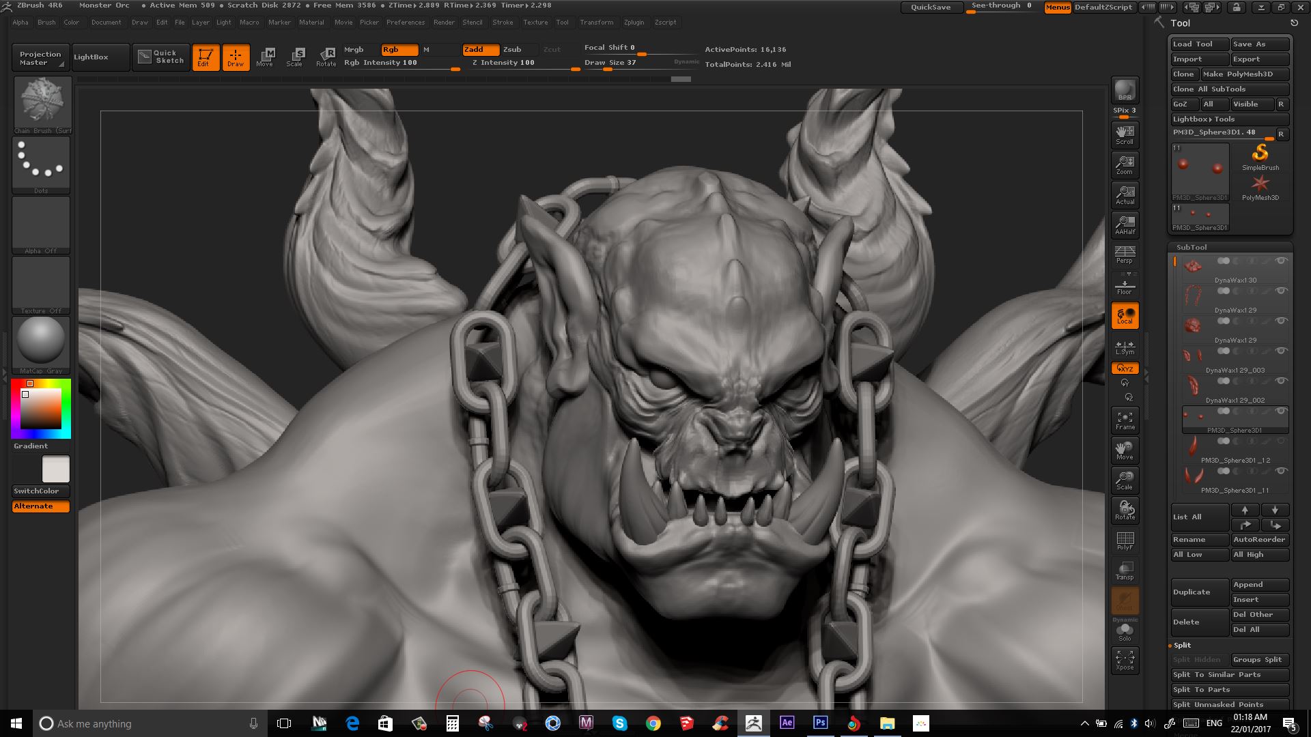Click Make PolyMesh3D button
Image resolution: width=1311 pixels, height=737 pixels.
coord(1245,74)
